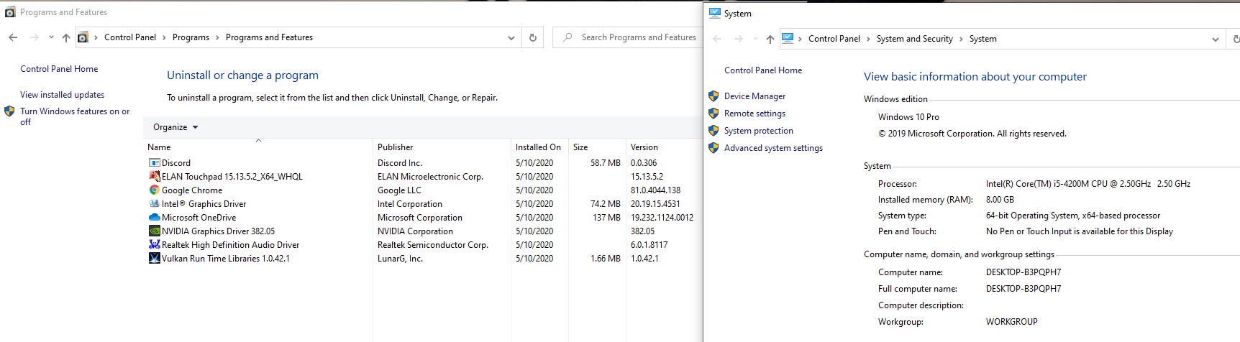The width and height of the screenshot is (1240, 342).
Task: Click the Microsoft OneDrive cloud icon
Action: [154, 218]
